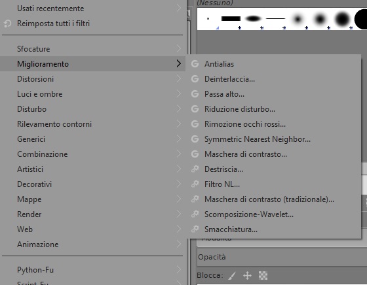Choose the Destriscia filter
The width and height of the screenshot is (367, 285).
(x=275, y=169)
